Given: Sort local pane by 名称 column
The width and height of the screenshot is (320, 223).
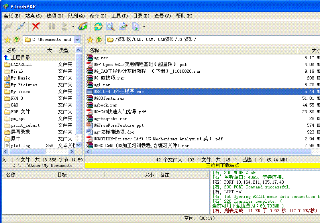Looking at the screenshot, I should click(x=23, y=50).
